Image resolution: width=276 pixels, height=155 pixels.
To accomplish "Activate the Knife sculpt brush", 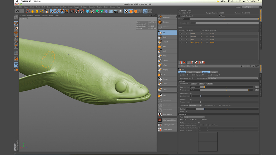I will pos(164,51).
